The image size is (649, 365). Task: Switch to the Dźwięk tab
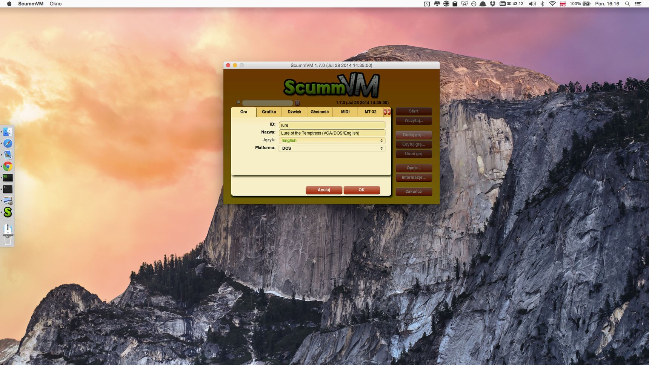coord(294,112)
